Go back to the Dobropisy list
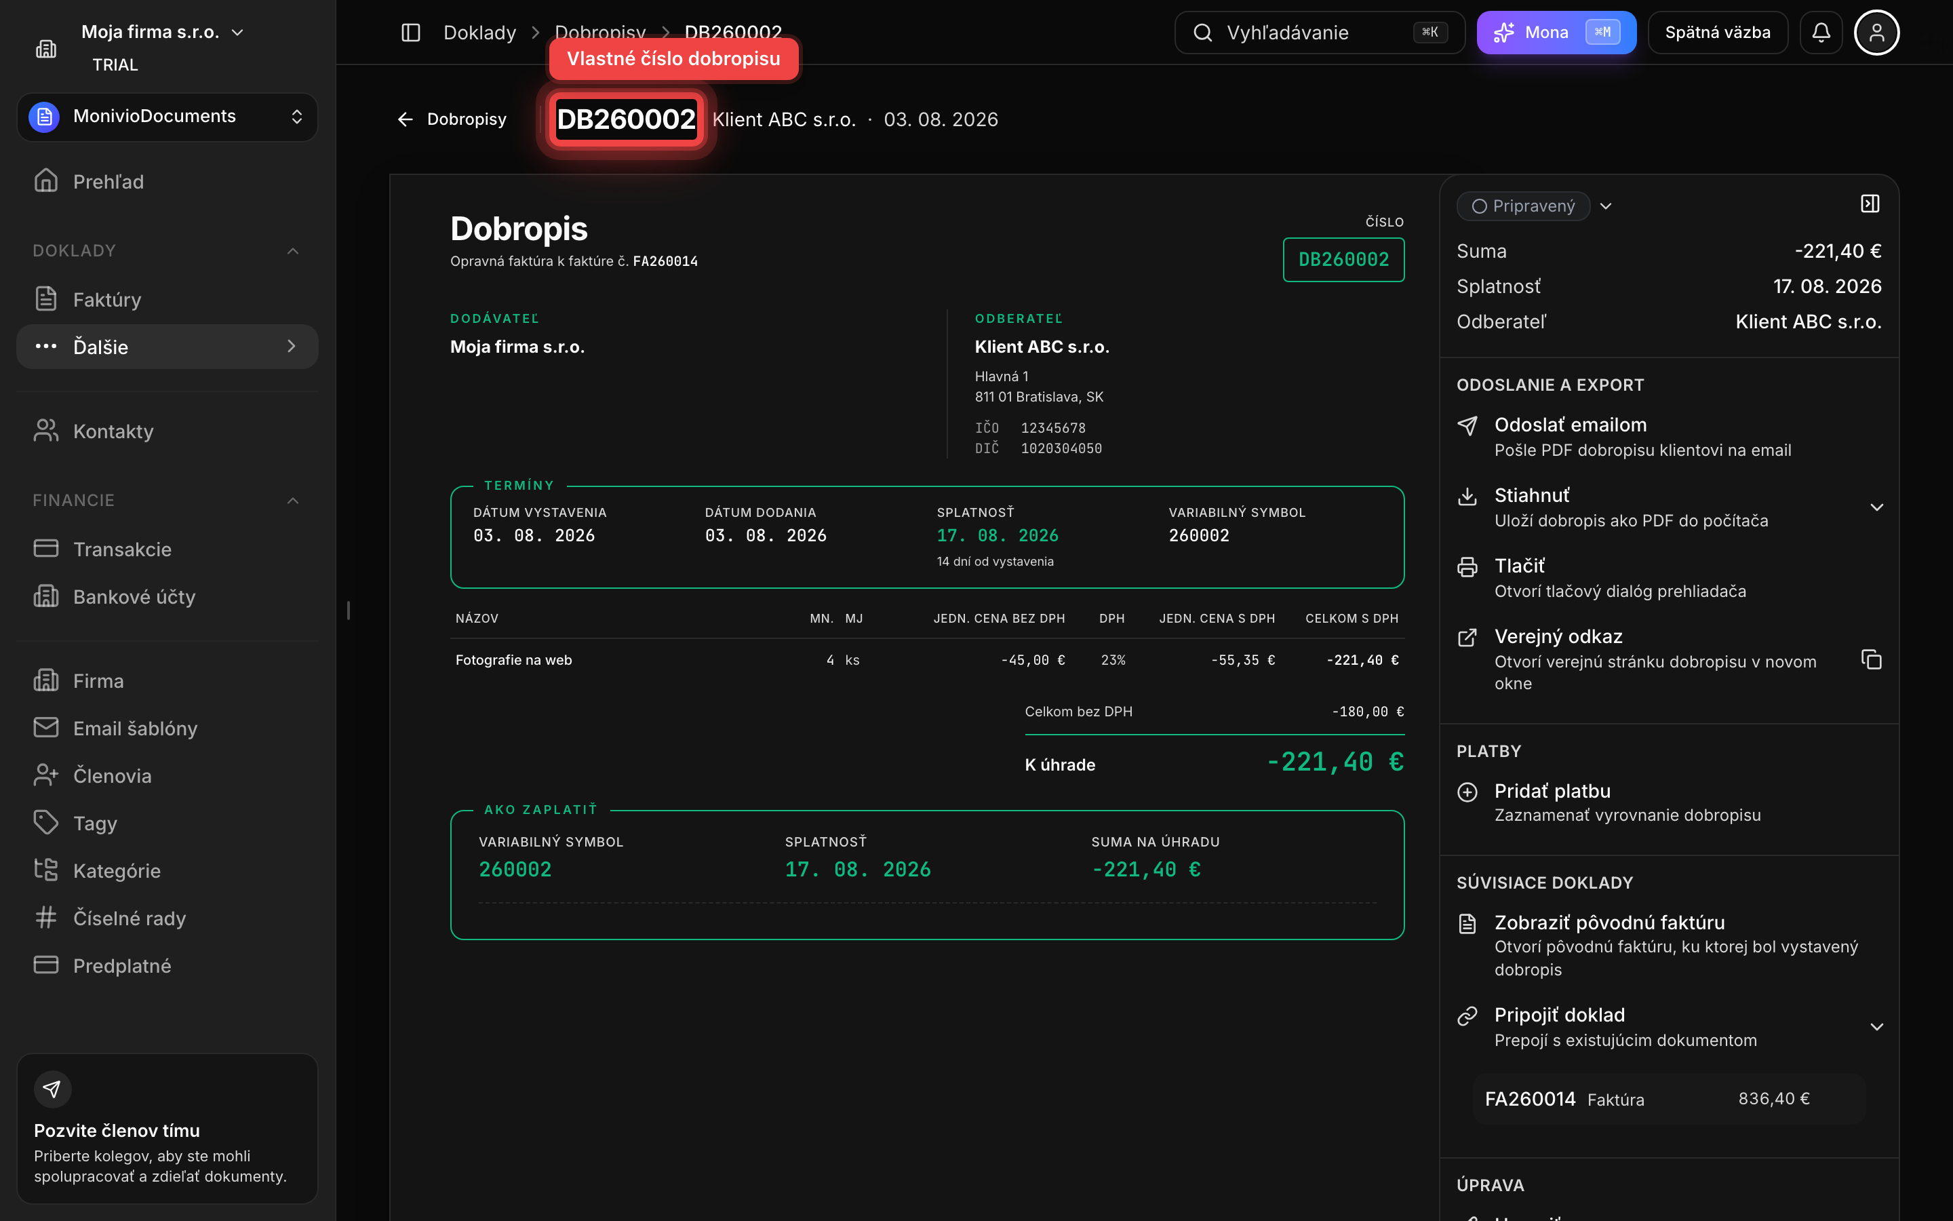 point(452,119)
